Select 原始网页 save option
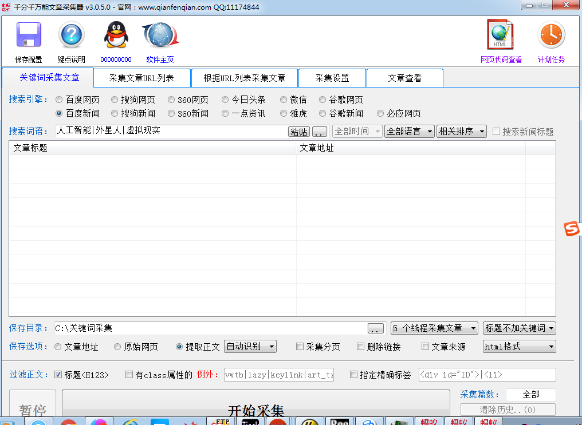The height and width of the screenshot is (425, 582). [117, 347]
